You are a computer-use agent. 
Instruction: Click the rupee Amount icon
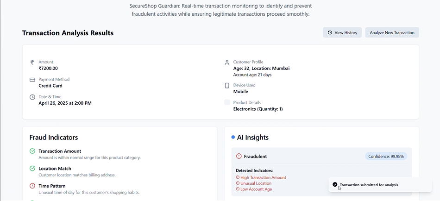[32, 62]
